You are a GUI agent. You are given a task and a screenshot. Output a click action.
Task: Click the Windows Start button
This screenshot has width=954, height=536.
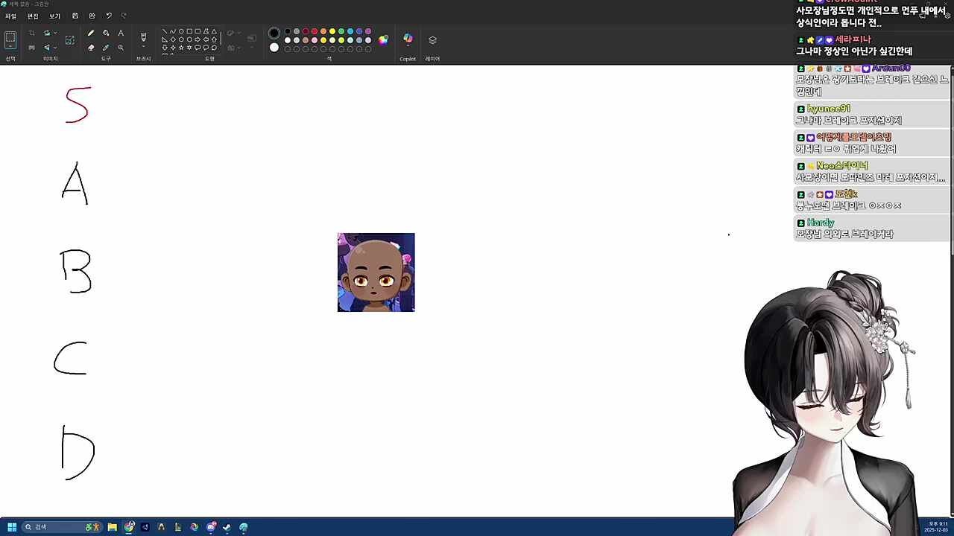pos(12,527)
